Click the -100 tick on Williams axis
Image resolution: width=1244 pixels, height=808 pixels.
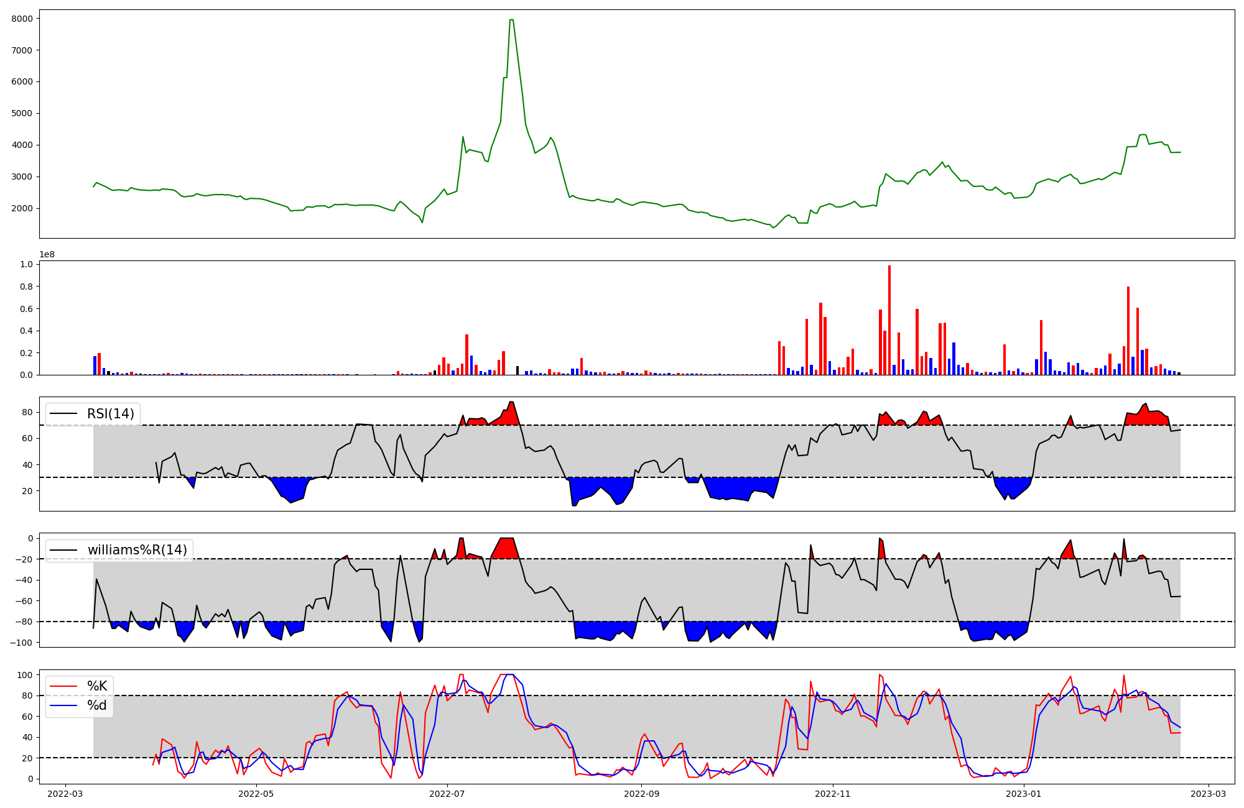(21, 643)
